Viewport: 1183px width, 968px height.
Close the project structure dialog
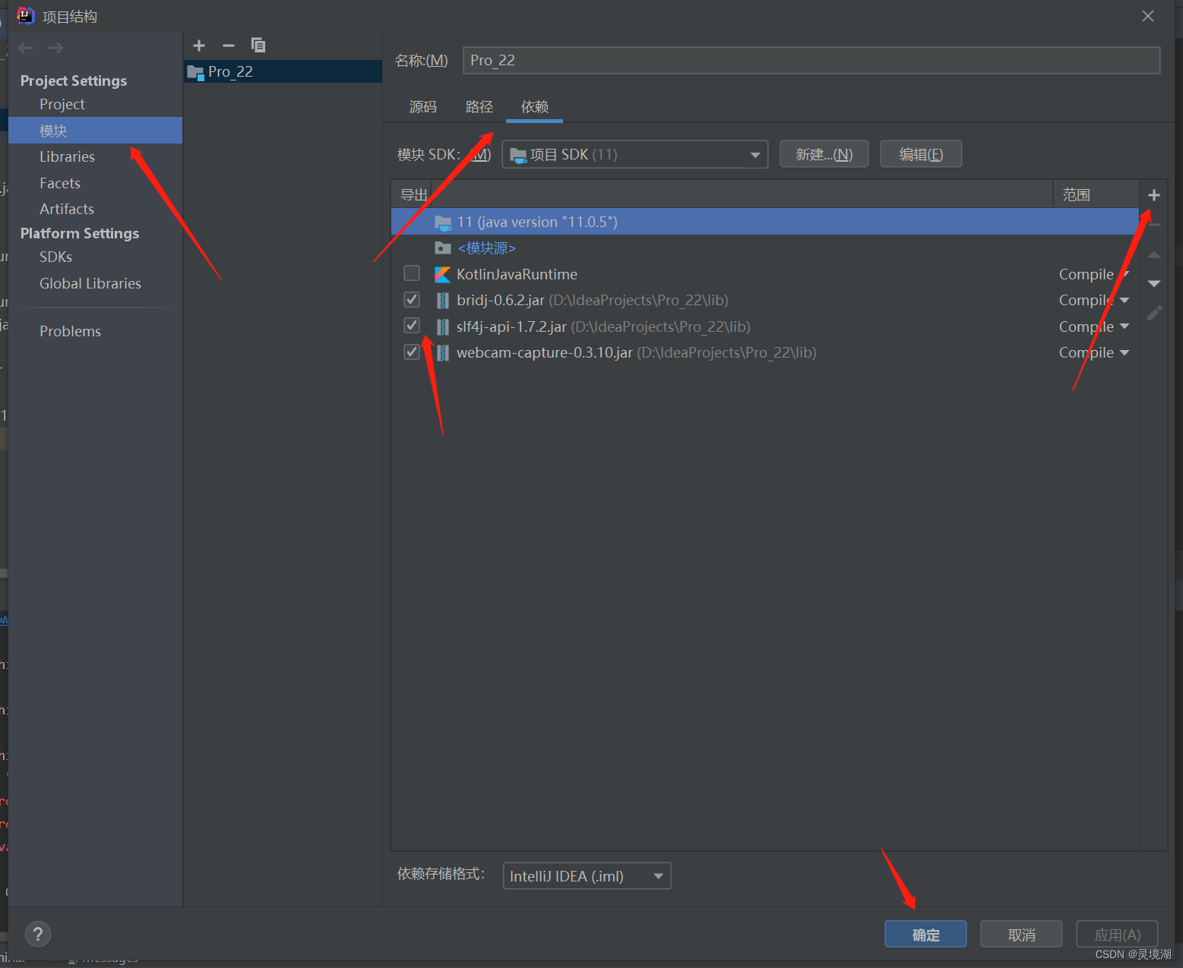[1148, 16]
